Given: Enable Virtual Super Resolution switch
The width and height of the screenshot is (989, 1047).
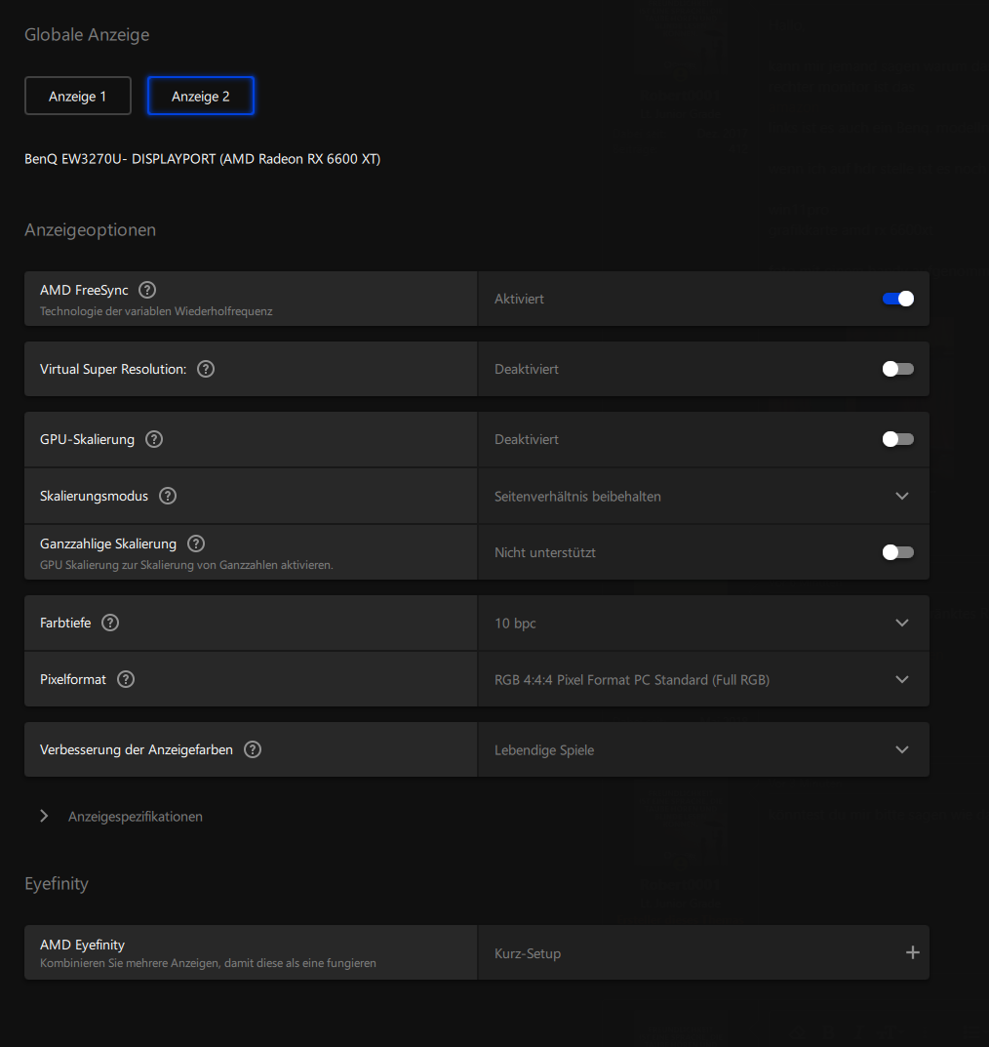Looking at the screenshot, I should coord(897,369).
